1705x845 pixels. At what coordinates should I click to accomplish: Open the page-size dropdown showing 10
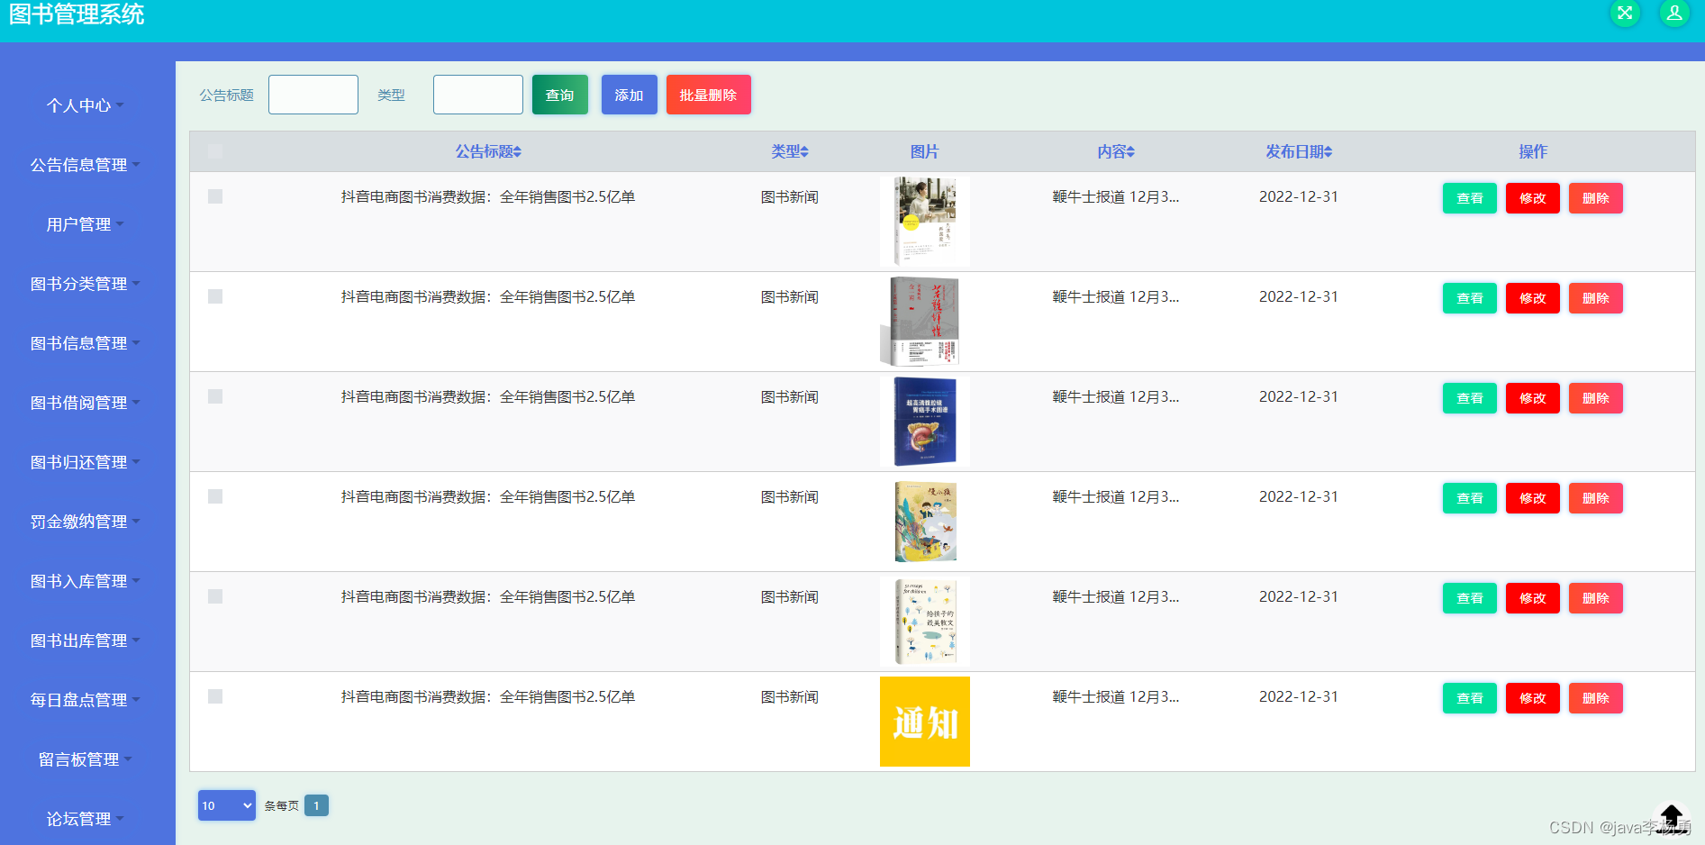pos(227,805)
